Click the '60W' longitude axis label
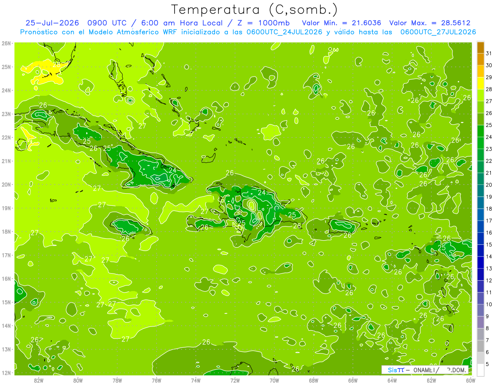This screenshot has width=500, height=386. (x=470, y=380)
